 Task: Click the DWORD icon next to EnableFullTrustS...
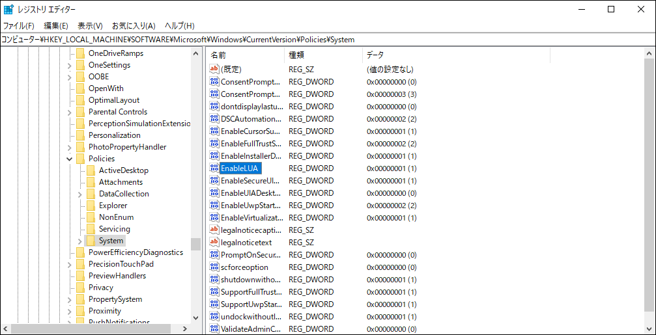(x=214, y=143)
